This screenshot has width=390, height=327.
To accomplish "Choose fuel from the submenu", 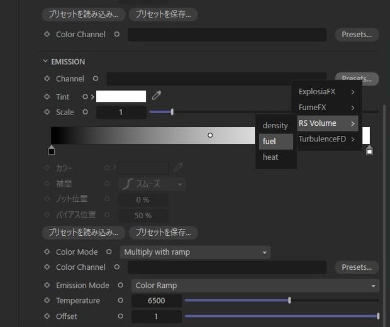I will (x=276, y=141).
